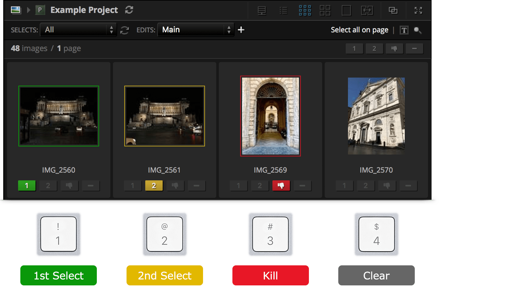Select the IMG_2569 thumbnail
Viewport: 510px width, 298px height.
[270, 116]
